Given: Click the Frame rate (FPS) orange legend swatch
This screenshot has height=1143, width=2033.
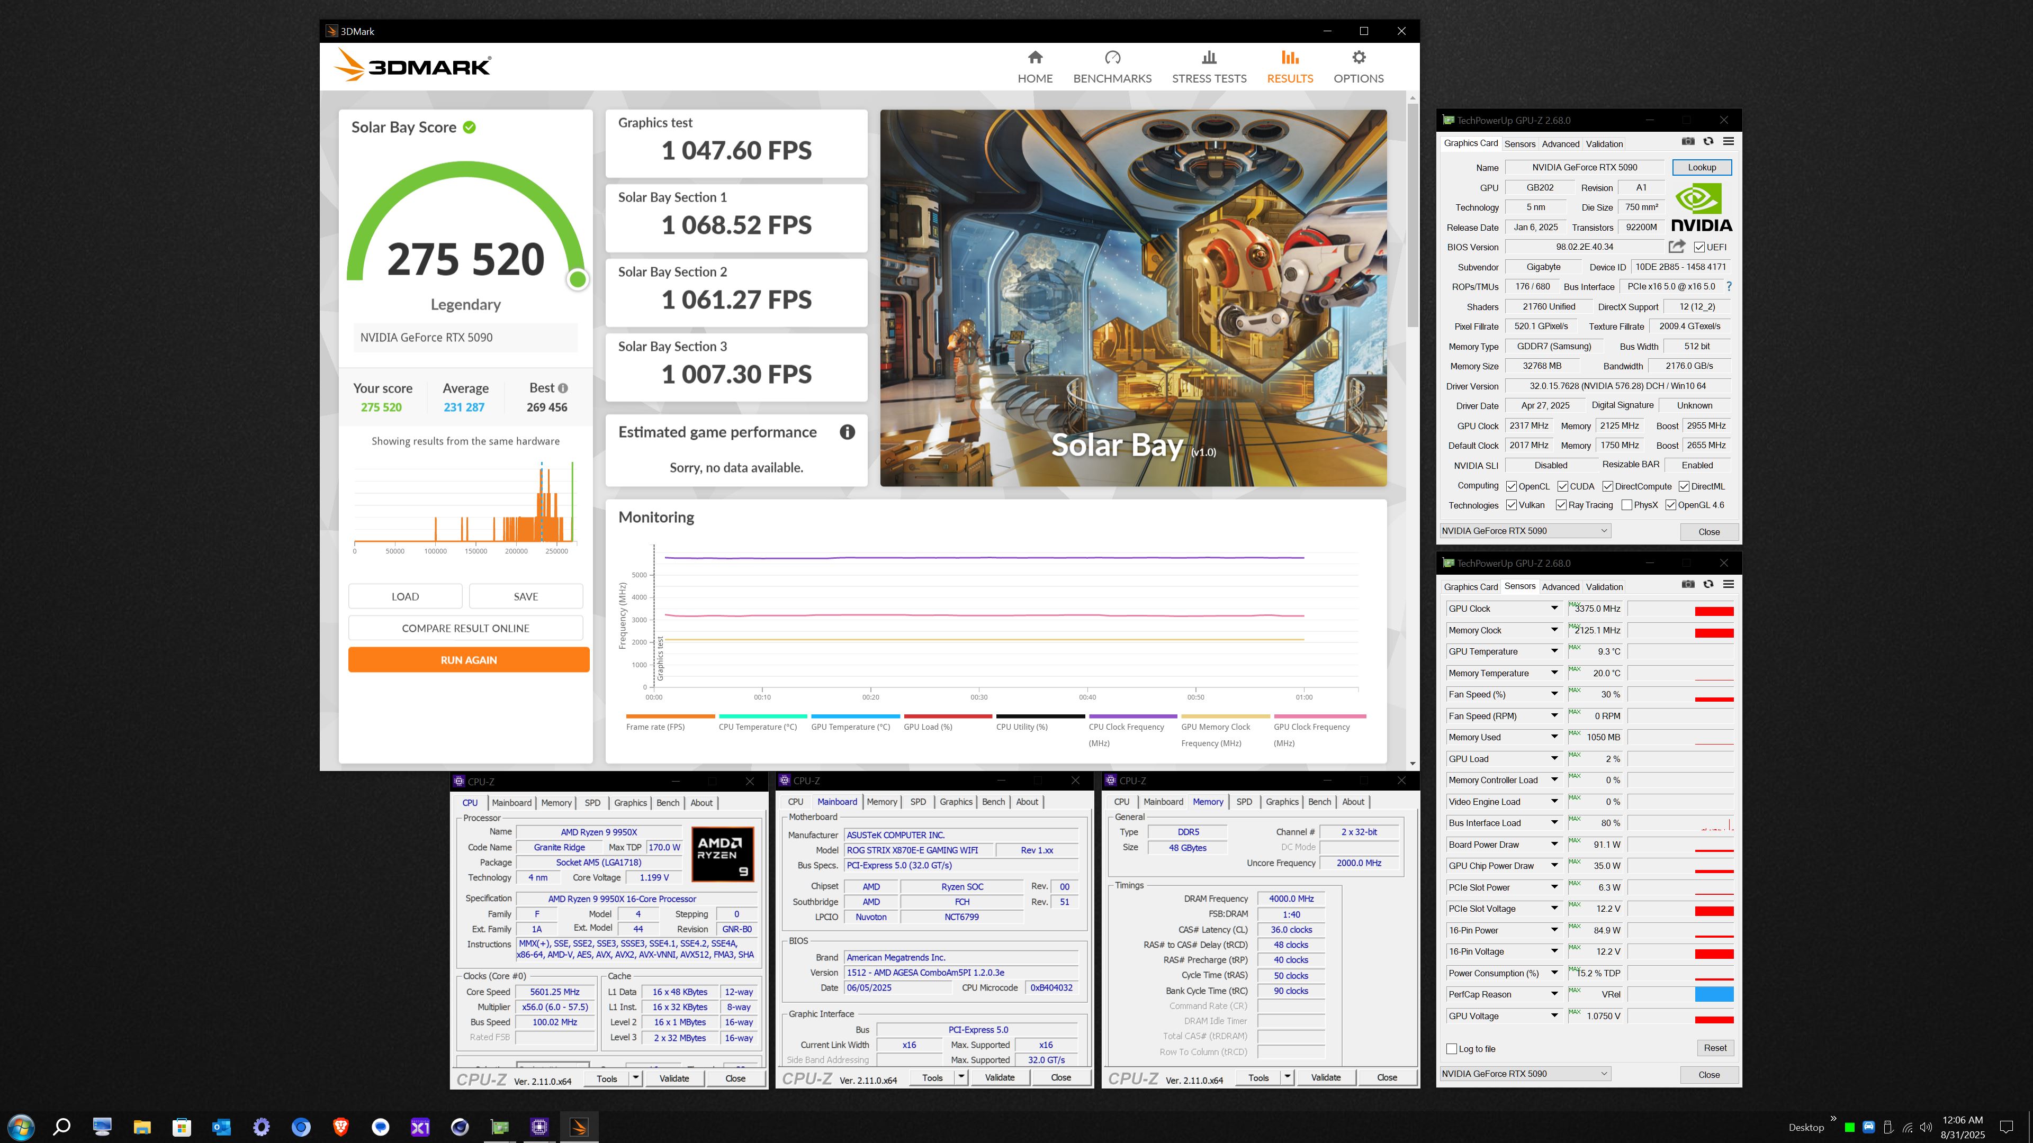Looking at the screenshot, I should click(670, 716).
